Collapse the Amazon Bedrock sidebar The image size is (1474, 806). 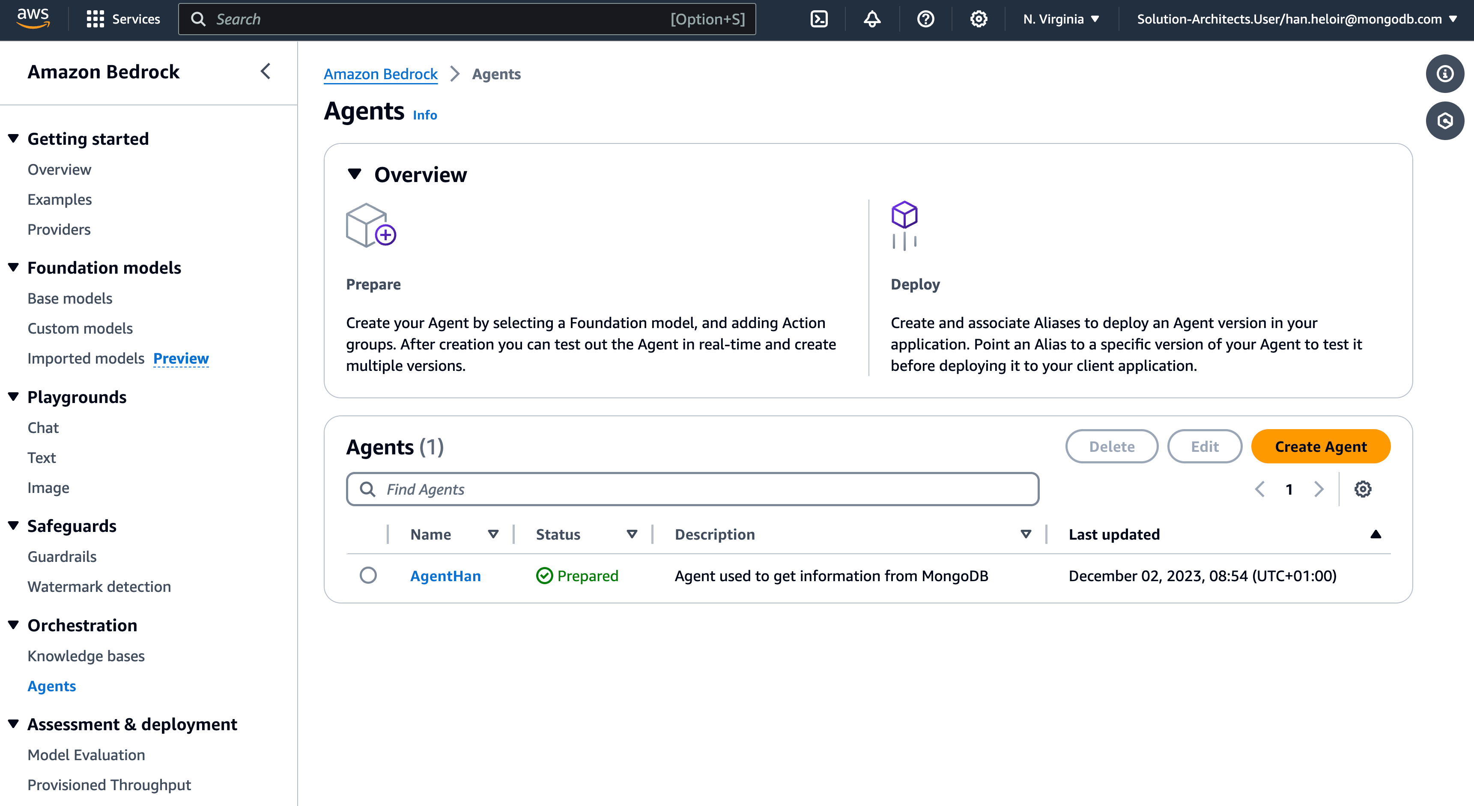point(266,72)
